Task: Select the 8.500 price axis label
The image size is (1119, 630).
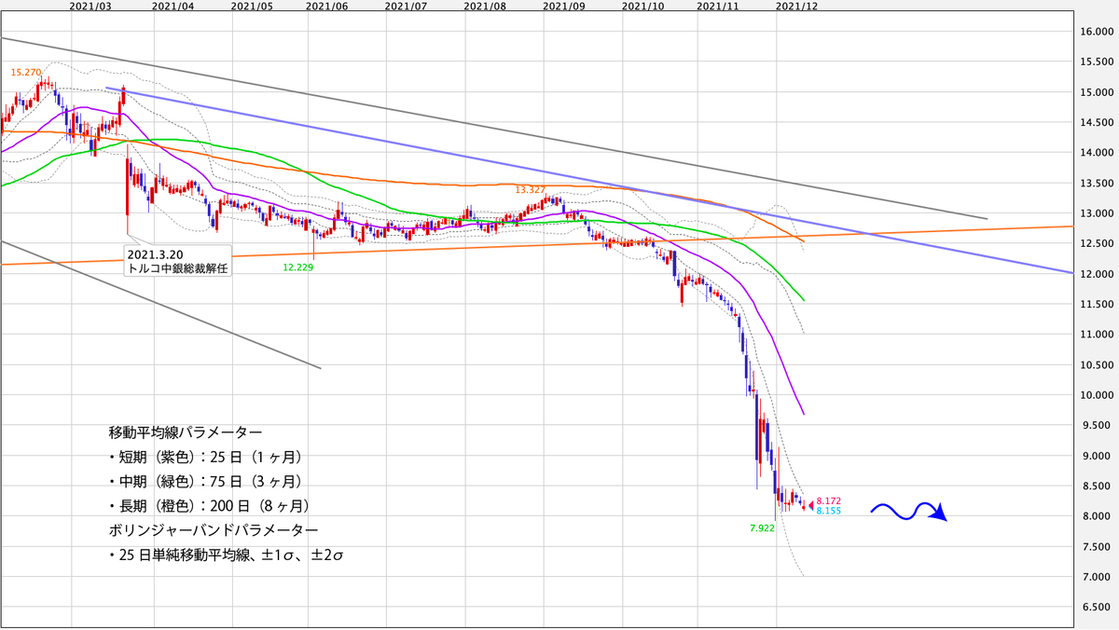Action: 1098,486
